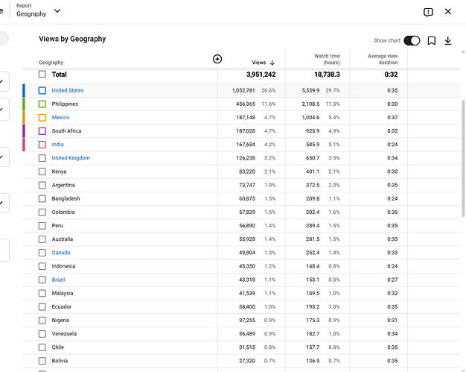This screenshot has height=372, width=466.
Task: Click the vertical scrollbar on the table
Action: [463, 158]
